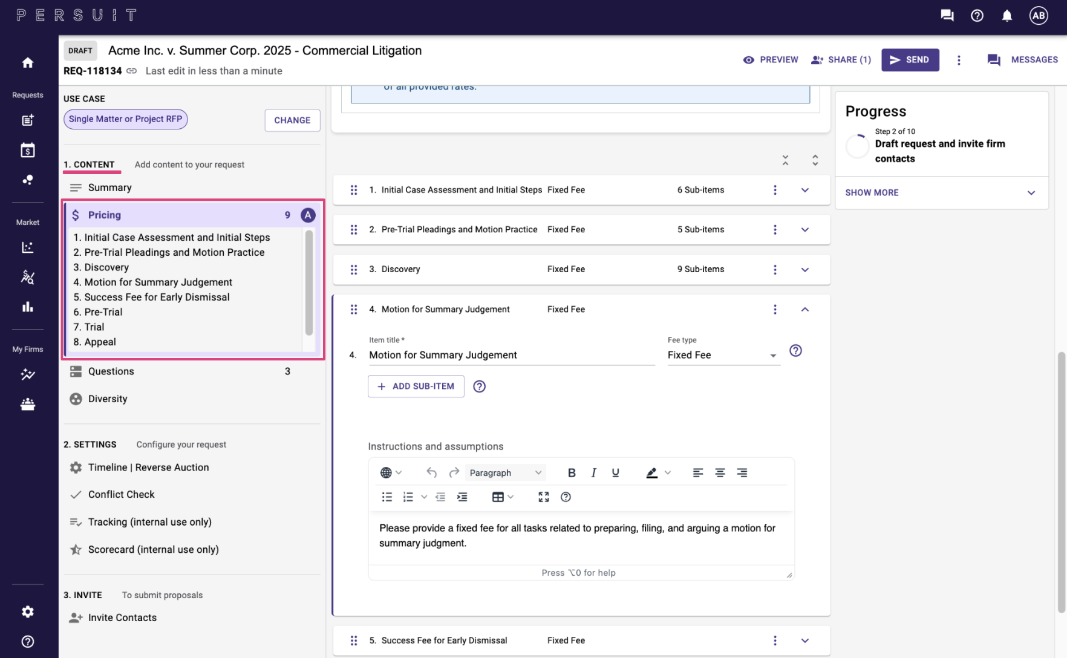The image size is (1067, 658).
Task: Align text center in editor
Action: coord(720,472)
